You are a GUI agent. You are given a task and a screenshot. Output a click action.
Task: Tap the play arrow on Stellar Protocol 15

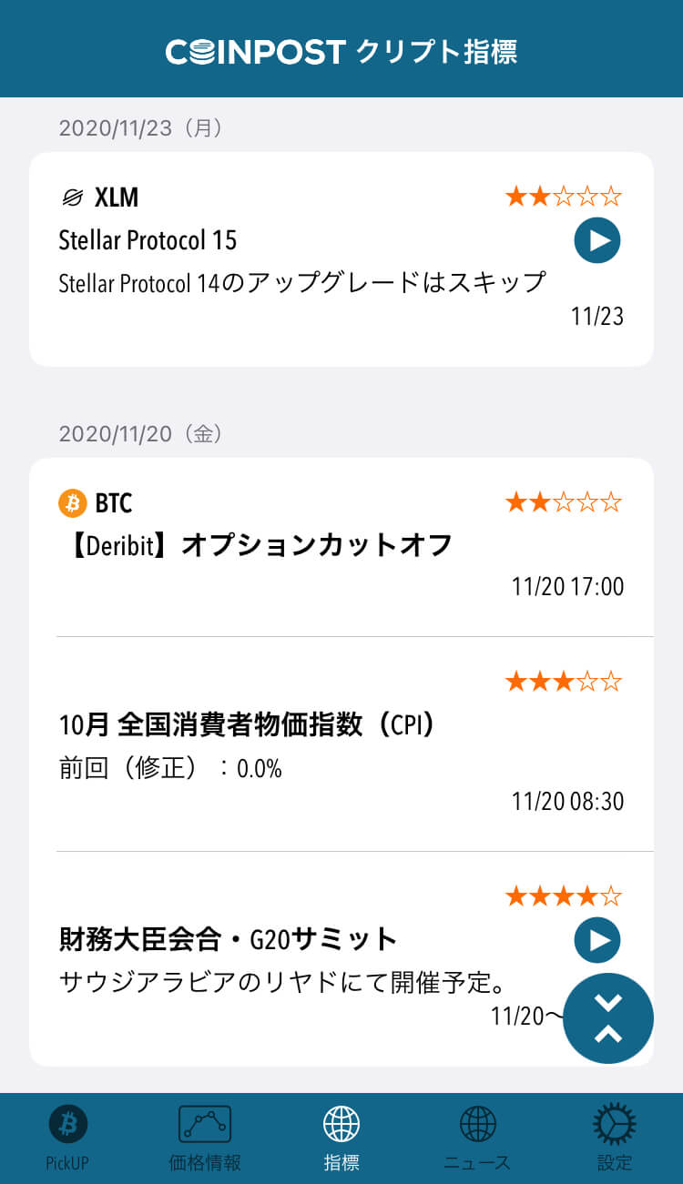(x=597, y=241)
